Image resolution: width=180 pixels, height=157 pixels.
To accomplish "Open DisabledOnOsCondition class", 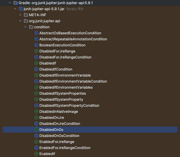I will [59, 136].
